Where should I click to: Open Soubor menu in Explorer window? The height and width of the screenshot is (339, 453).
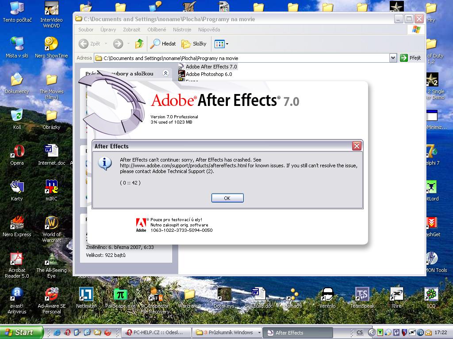[x=86, y=30]
